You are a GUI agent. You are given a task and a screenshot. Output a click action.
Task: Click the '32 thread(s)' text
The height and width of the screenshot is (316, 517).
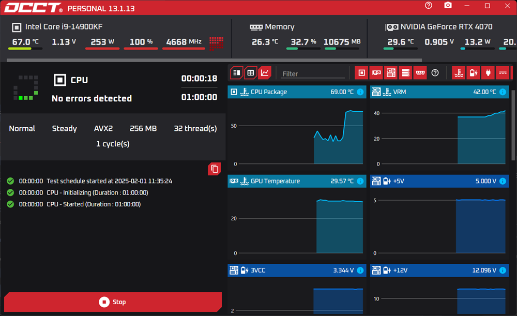(x=195, y=128)
